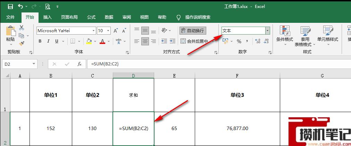Expand the Font Color palette arrow
The image size is (351, 146).
click(x=109, y=41)
